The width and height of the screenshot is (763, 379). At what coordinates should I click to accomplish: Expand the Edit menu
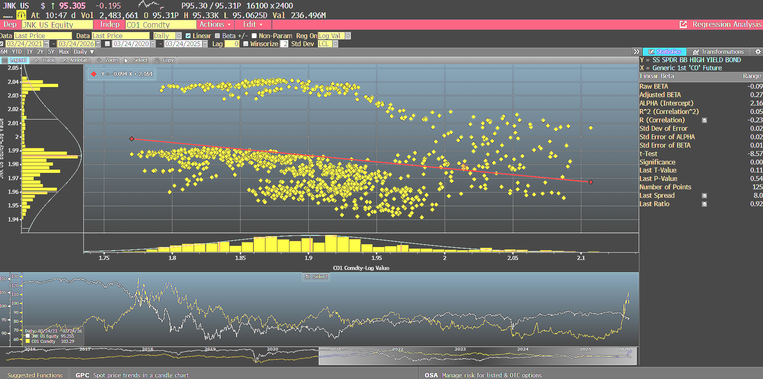(253, 24)
